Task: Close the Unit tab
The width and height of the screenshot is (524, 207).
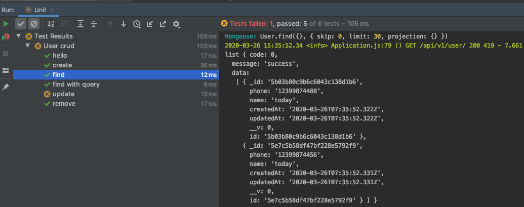Action: 52,10
